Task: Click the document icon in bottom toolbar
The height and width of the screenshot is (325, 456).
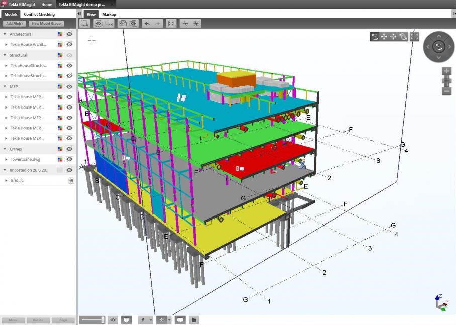Action: tap(194, 320)
